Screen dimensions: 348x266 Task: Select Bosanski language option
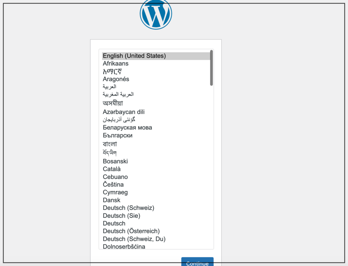tap(156, 161)
